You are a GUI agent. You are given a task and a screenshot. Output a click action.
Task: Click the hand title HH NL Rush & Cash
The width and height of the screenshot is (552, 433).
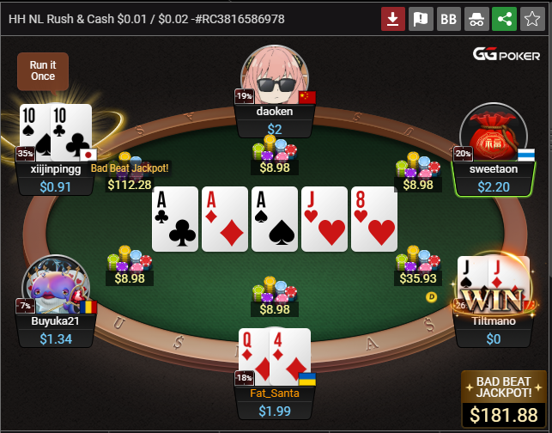(147, 19)
